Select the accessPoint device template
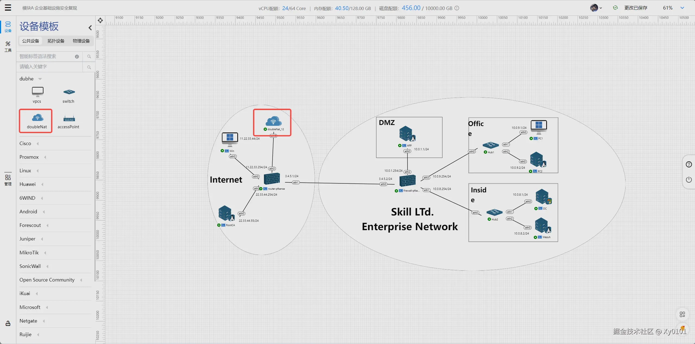This screenshot has width=695, height=344. tap(69, 121)
